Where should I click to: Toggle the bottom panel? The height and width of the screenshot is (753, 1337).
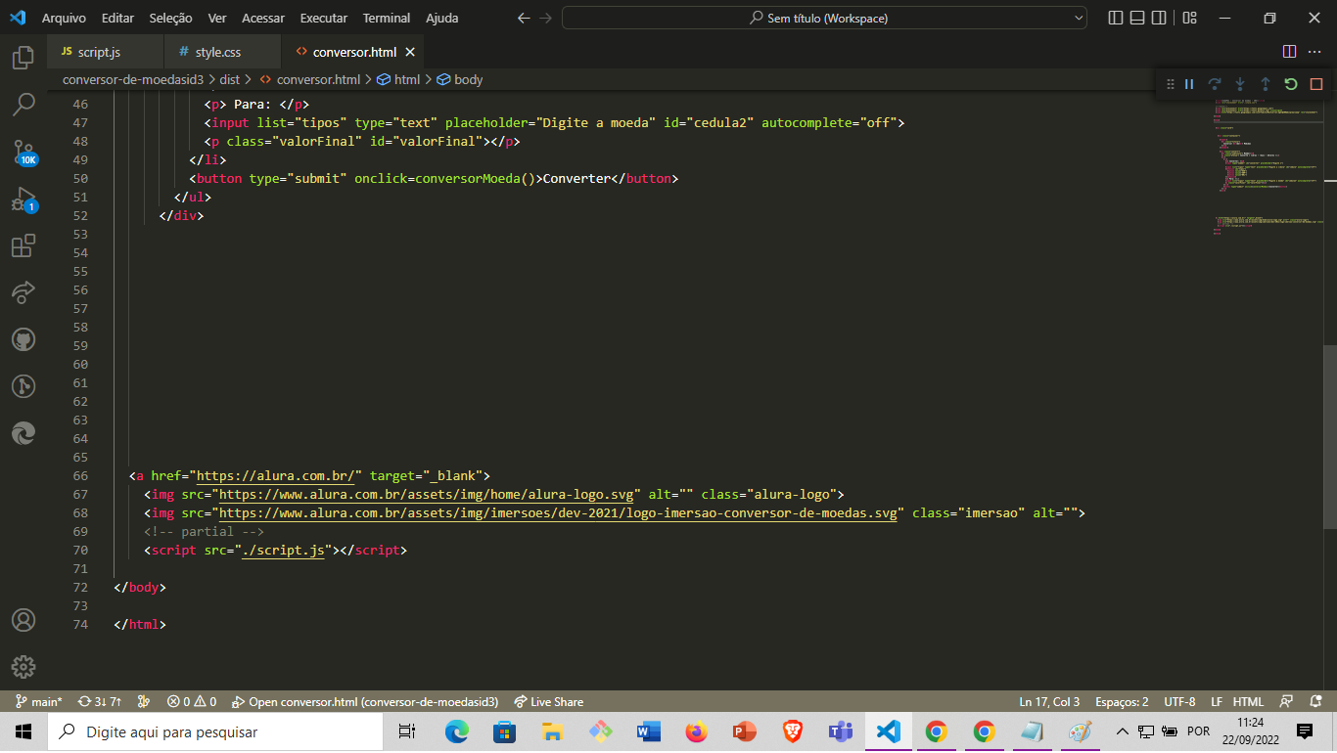[1137, 18]
